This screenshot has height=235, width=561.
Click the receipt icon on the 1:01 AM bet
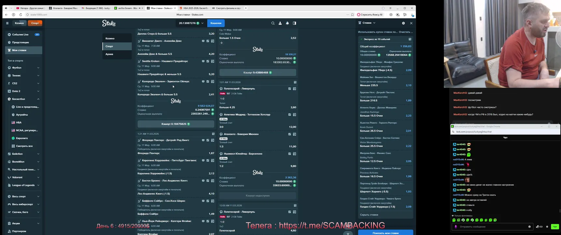295,82
